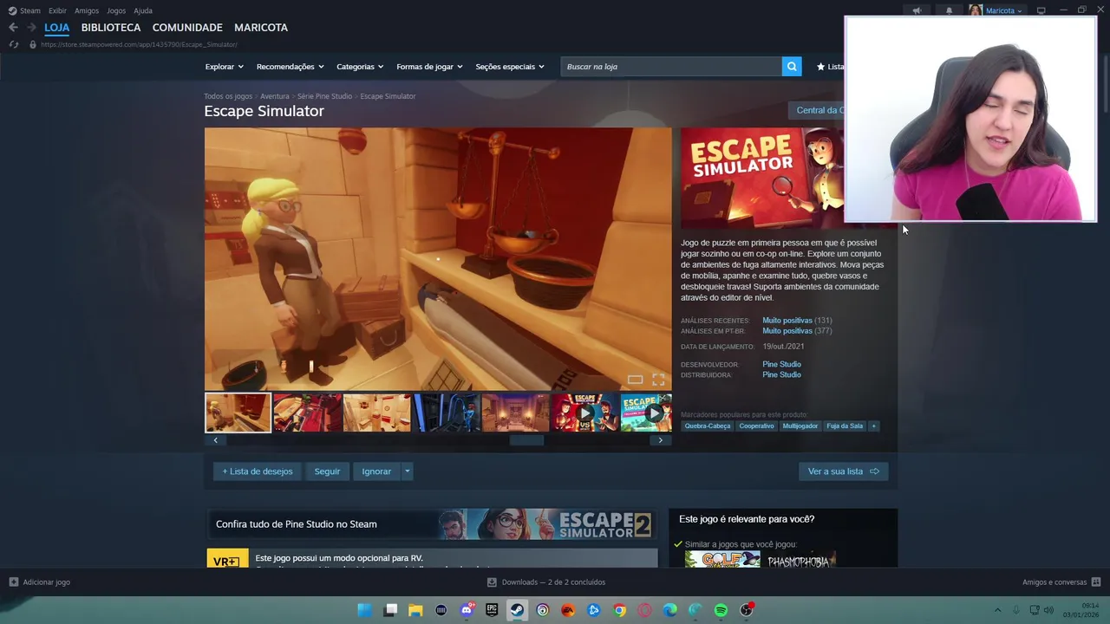The width and height of the screenshot is (1110, 624).
Task: Show hidden icons in system tray
Action: [997, 610]
